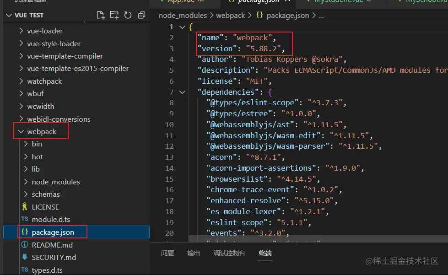Fold the dependencies block at line 7
Viewport: 448px width, 275px height.
click(182, 92)
